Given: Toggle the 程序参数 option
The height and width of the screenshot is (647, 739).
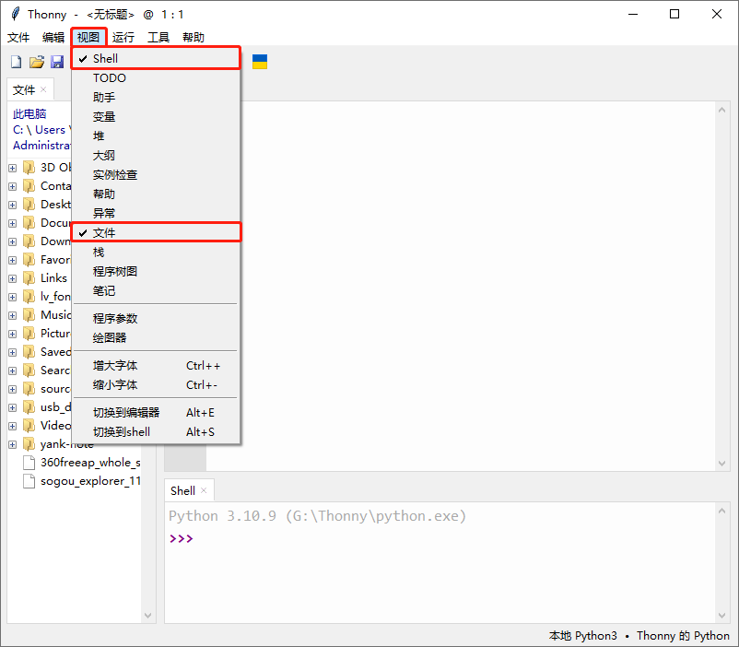Looking at the screenshot, I should pos(156,318).
